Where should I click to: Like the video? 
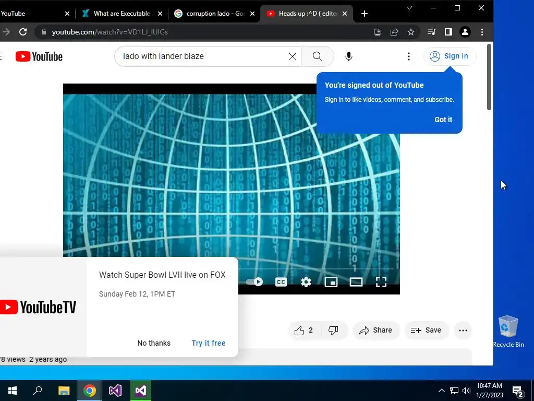pos(304,331)
